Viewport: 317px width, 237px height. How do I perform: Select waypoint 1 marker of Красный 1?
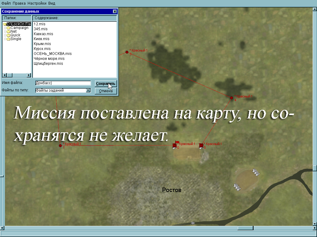pos(60,146)
